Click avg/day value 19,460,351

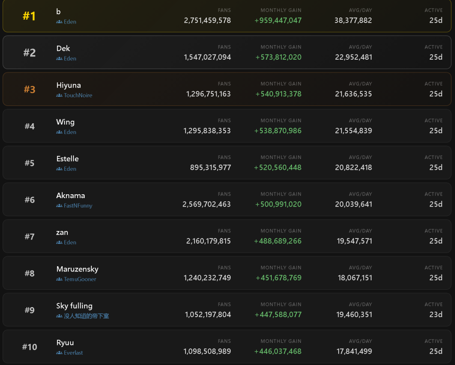(354, 315)
